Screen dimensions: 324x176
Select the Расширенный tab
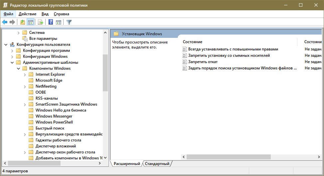point(127,164)
